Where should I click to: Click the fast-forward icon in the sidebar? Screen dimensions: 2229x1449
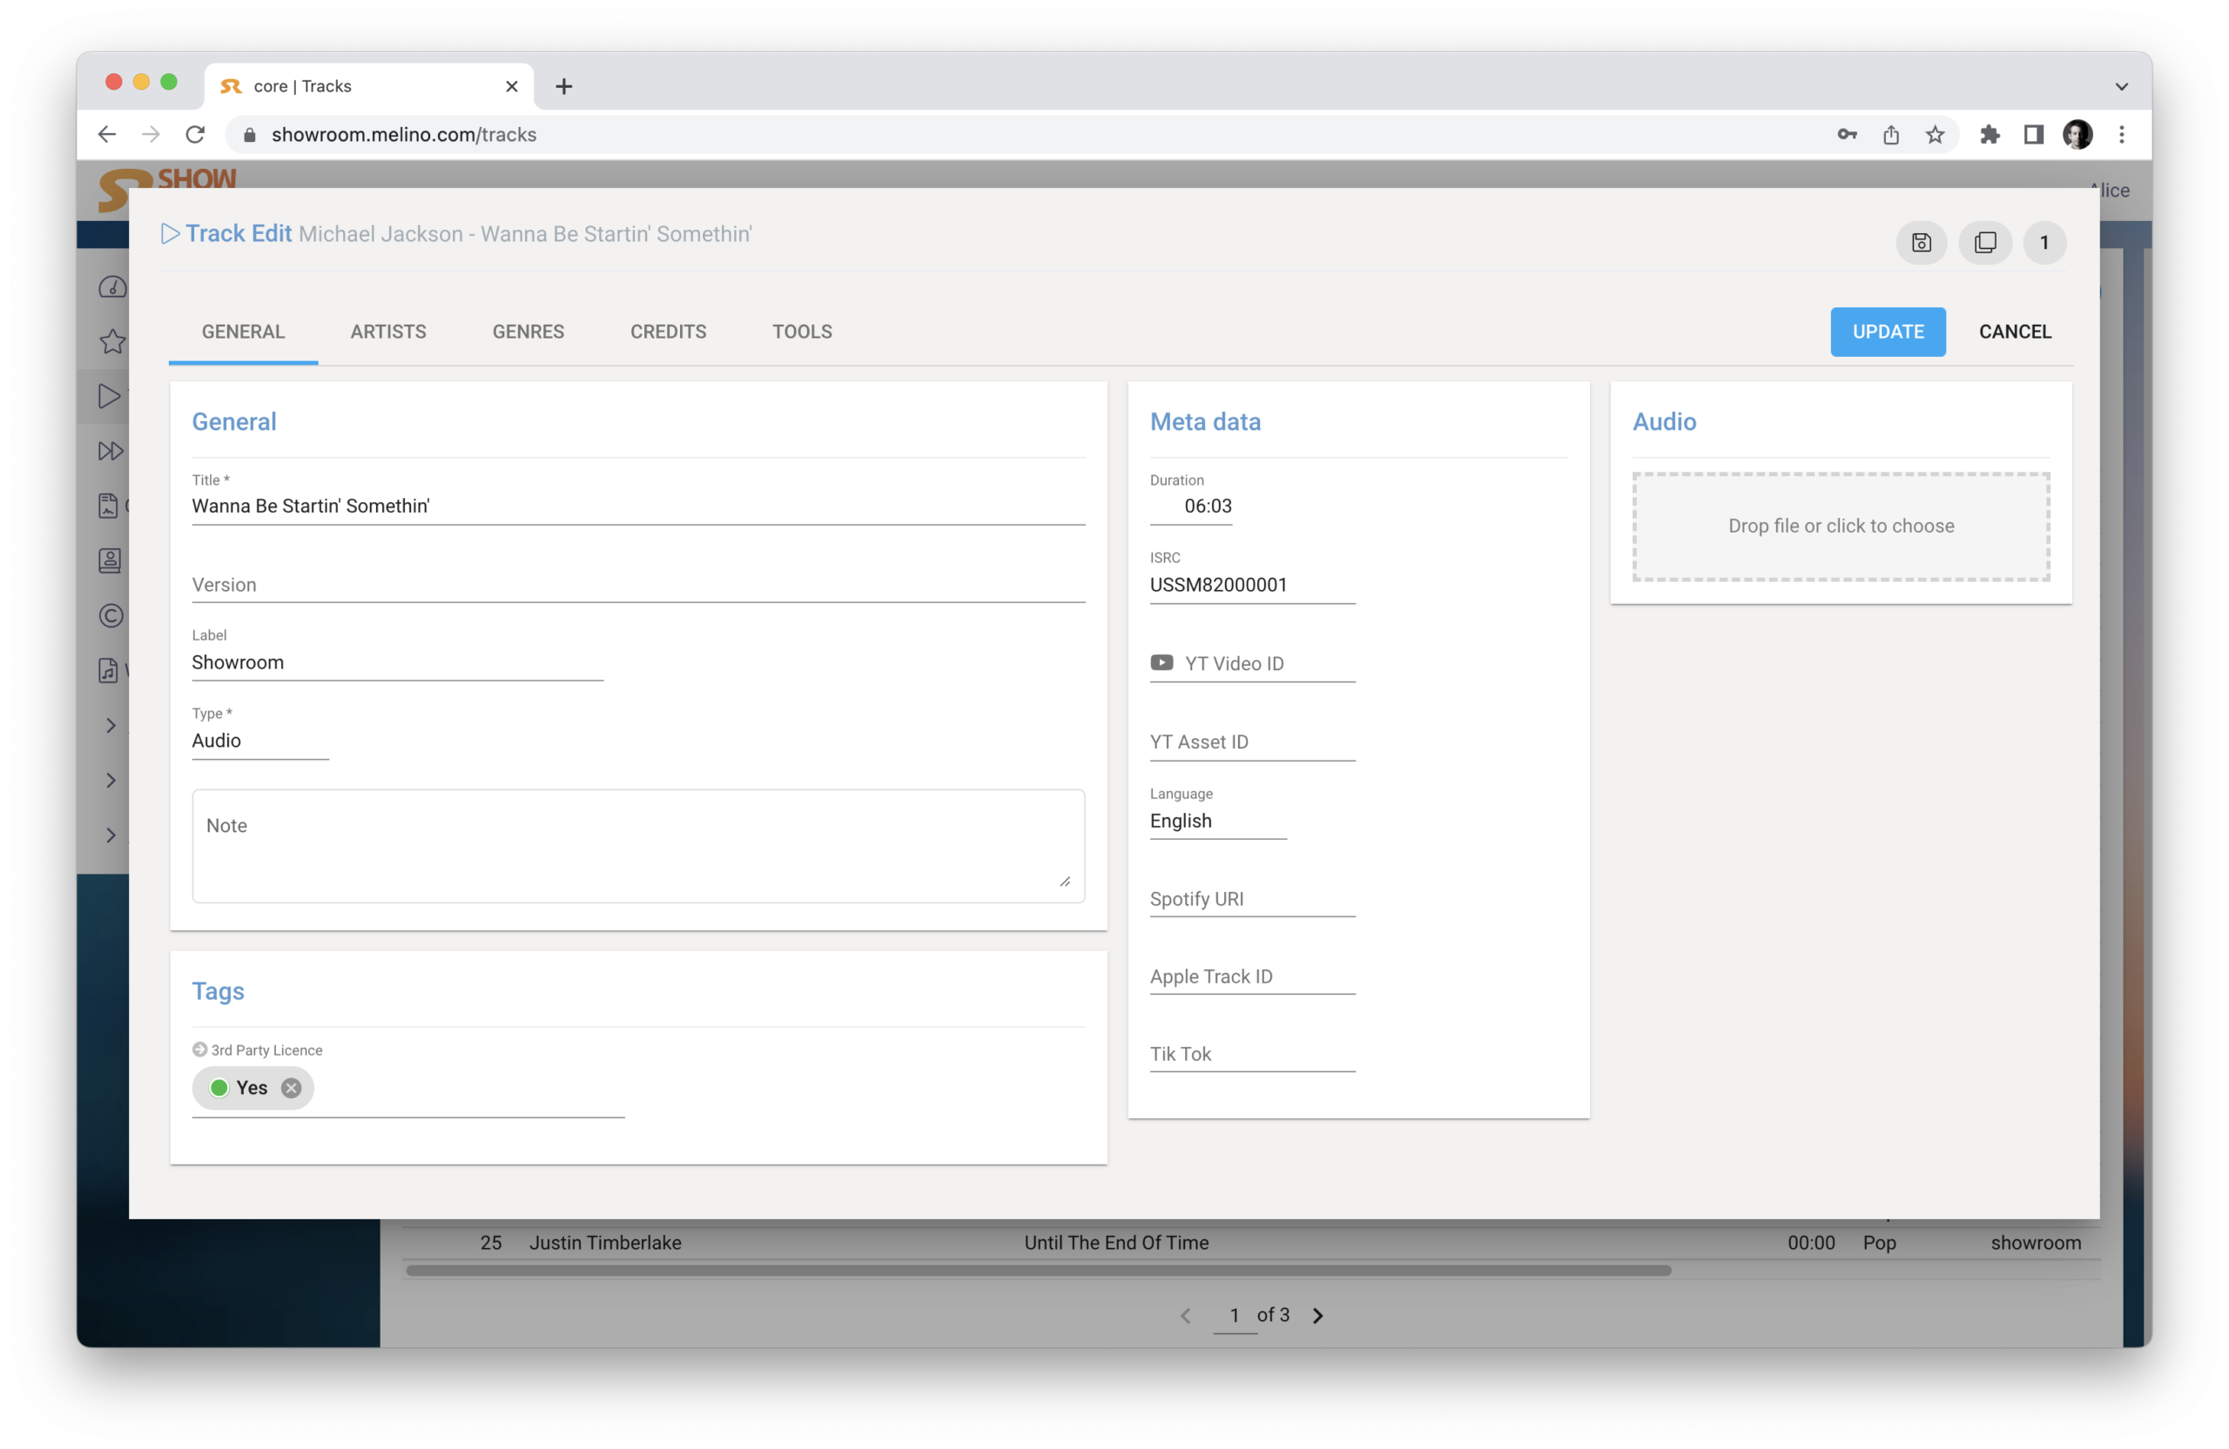(x=111, y=451)
